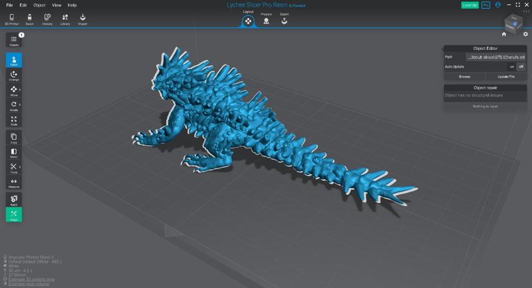The height and width of the screenshot is (288, 532).
Task: Open the Edit menu
Action: [x=23, y=5]
